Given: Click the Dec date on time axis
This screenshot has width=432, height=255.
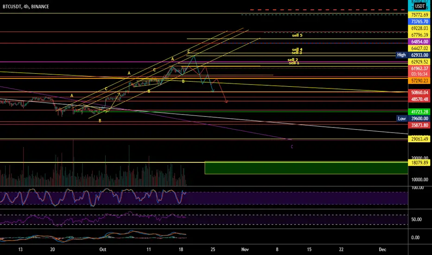Looking at the screenshot, I should [x=382, y=249].
